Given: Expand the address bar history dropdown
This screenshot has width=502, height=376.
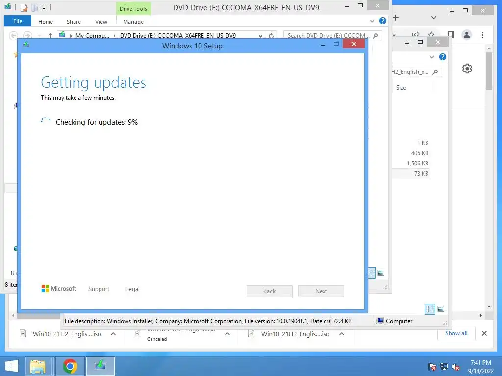Looking at the screenshot, I should tap(261, 35).
